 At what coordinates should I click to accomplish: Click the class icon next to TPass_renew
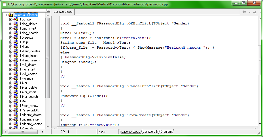coord(16,106)
